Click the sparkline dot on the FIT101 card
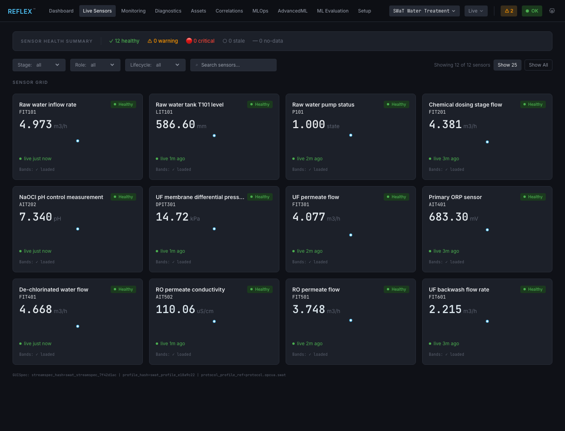565x431 pixels. [78, 141]
